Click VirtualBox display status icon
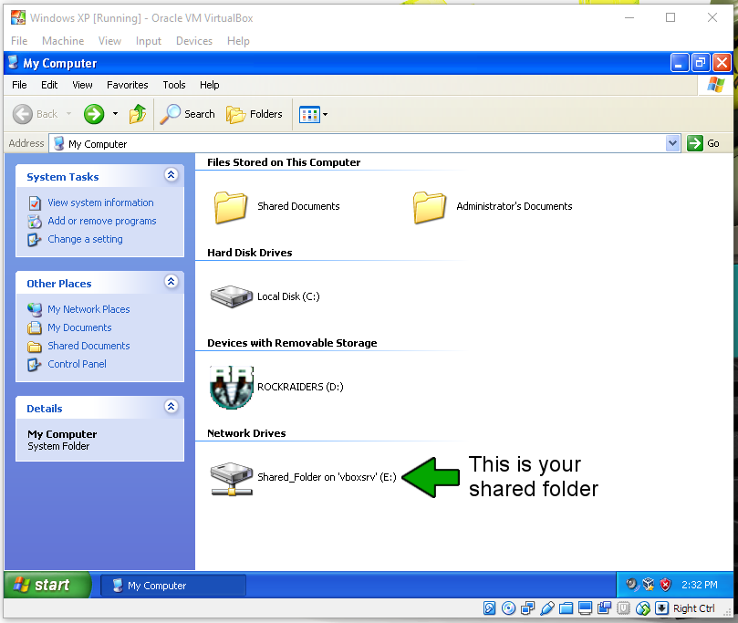 tap(585, 608)
